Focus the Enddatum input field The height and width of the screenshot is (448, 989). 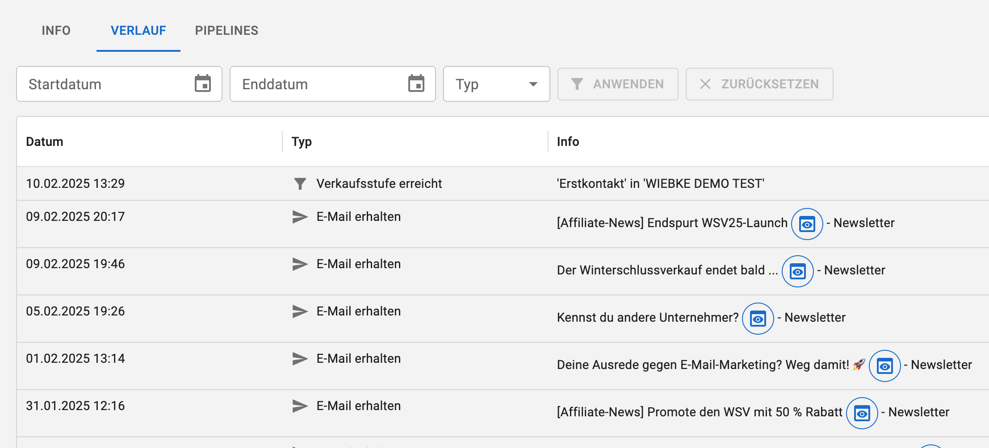(333, 84)
